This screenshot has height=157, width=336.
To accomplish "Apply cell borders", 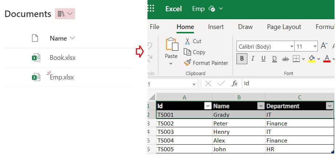I will (x=296, y=59).
